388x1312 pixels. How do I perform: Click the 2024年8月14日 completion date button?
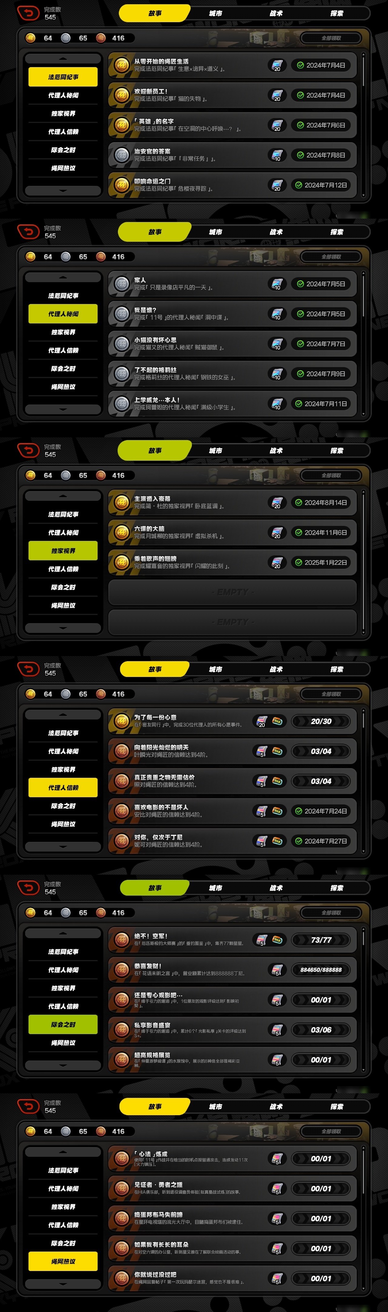[x=321, y=503]
